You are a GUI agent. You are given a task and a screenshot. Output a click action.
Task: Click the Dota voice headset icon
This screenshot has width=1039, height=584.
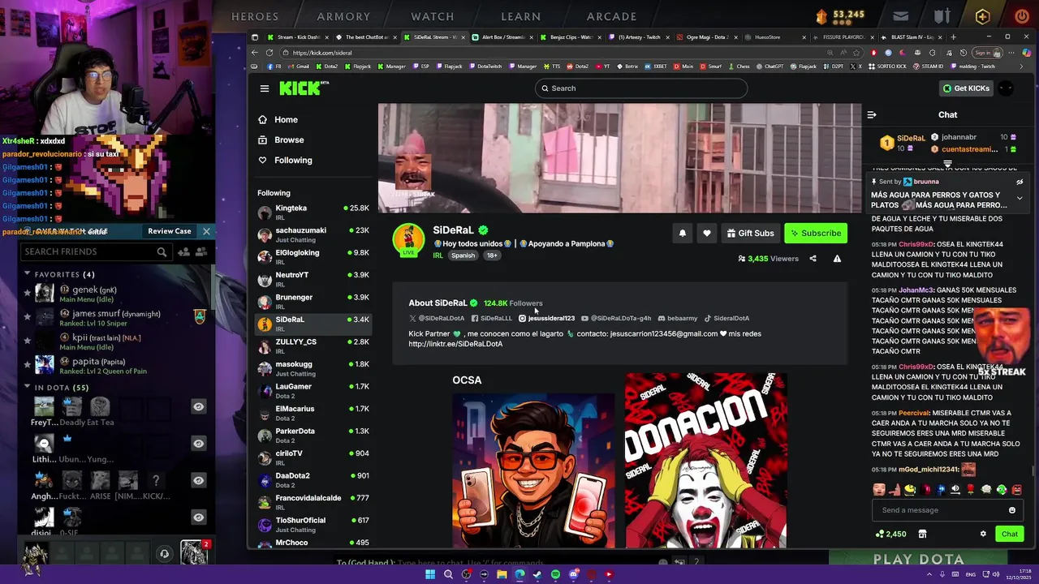click(x=164, y=553)
